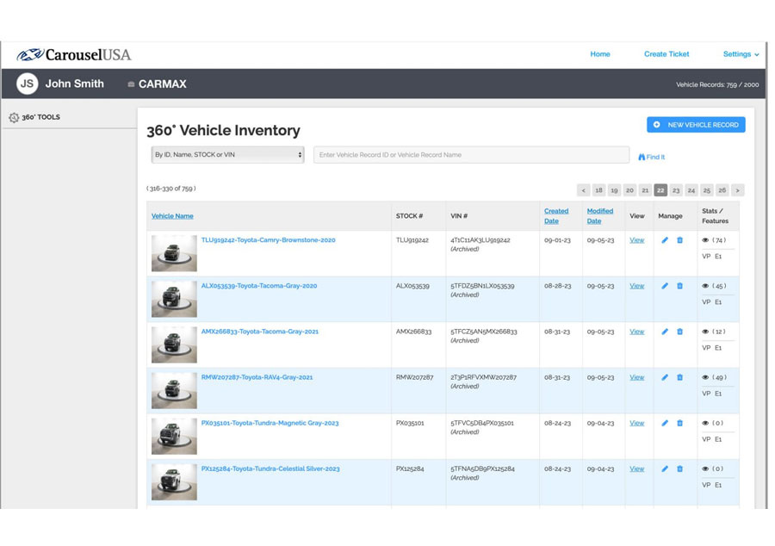Expand the Settings menu
775x546 pixels.
pyautogui.click(x=741, y=54)
